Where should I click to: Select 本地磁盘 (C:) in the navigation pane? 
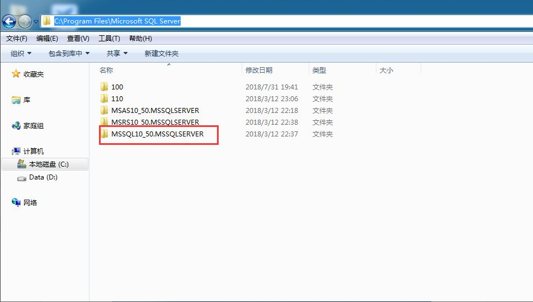(x=49, y=164)
